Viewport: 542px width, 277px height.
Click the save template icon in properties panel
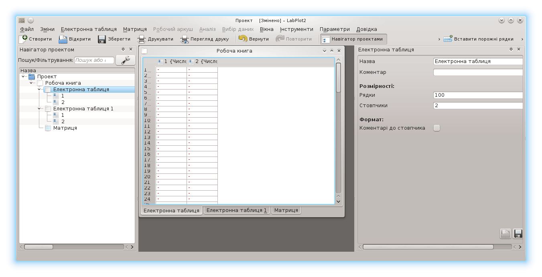point(518,234)
